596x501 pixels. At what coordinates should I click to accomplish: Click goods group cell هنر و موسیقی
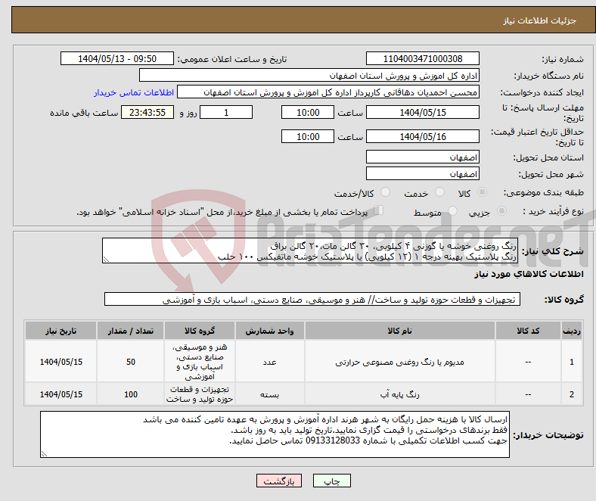pos(200,362)
